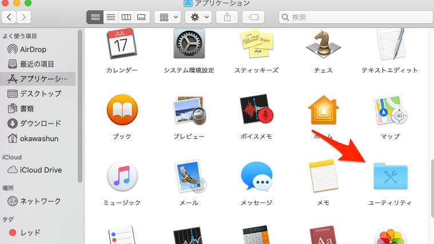
Task: Open System Preferences gear icon
Action: [x=189, y=43]
